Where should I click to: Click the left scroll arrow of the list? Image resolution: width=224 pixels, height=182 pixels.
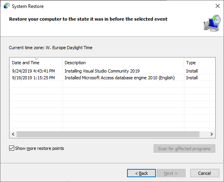13,134
